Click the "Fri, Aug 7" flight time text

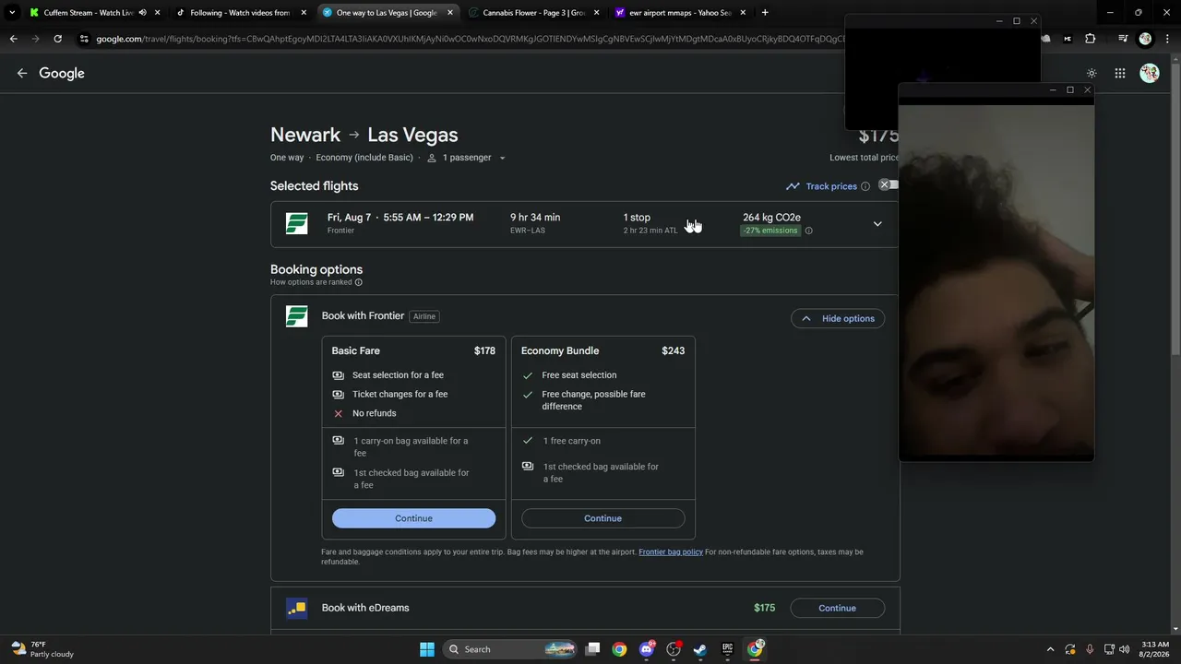tap(400, 218)
